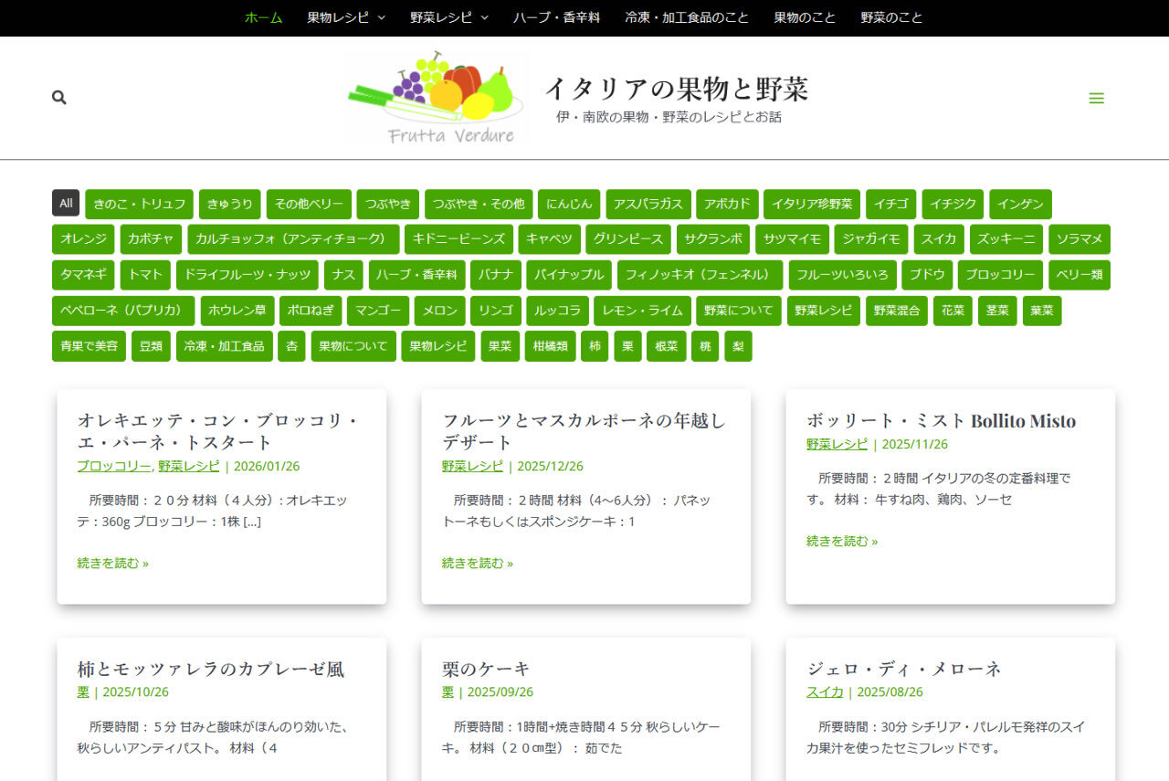Expand the 野菜レシピ dropdown menu
The image size is (1169, 781).
[x=449, y=17]
